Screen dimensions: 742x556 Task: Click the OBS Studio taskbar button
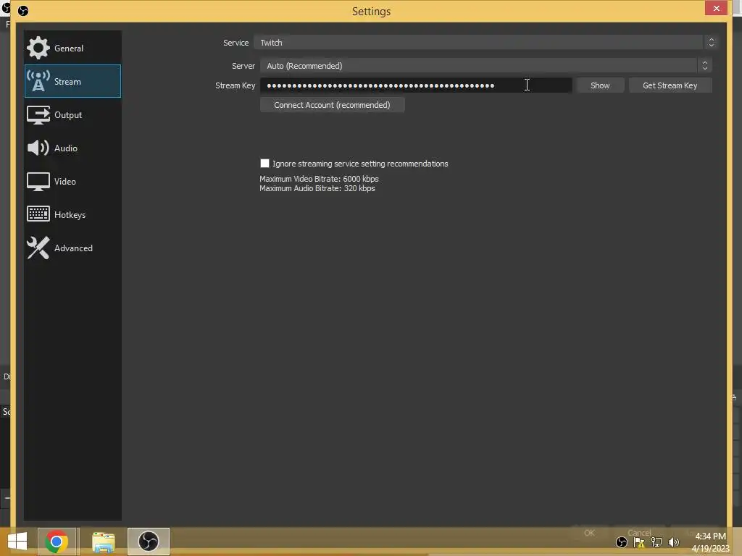pos(148,542)
